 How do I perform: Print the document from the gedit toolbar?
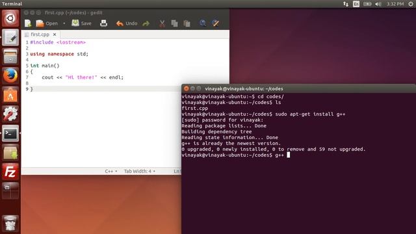104,23
